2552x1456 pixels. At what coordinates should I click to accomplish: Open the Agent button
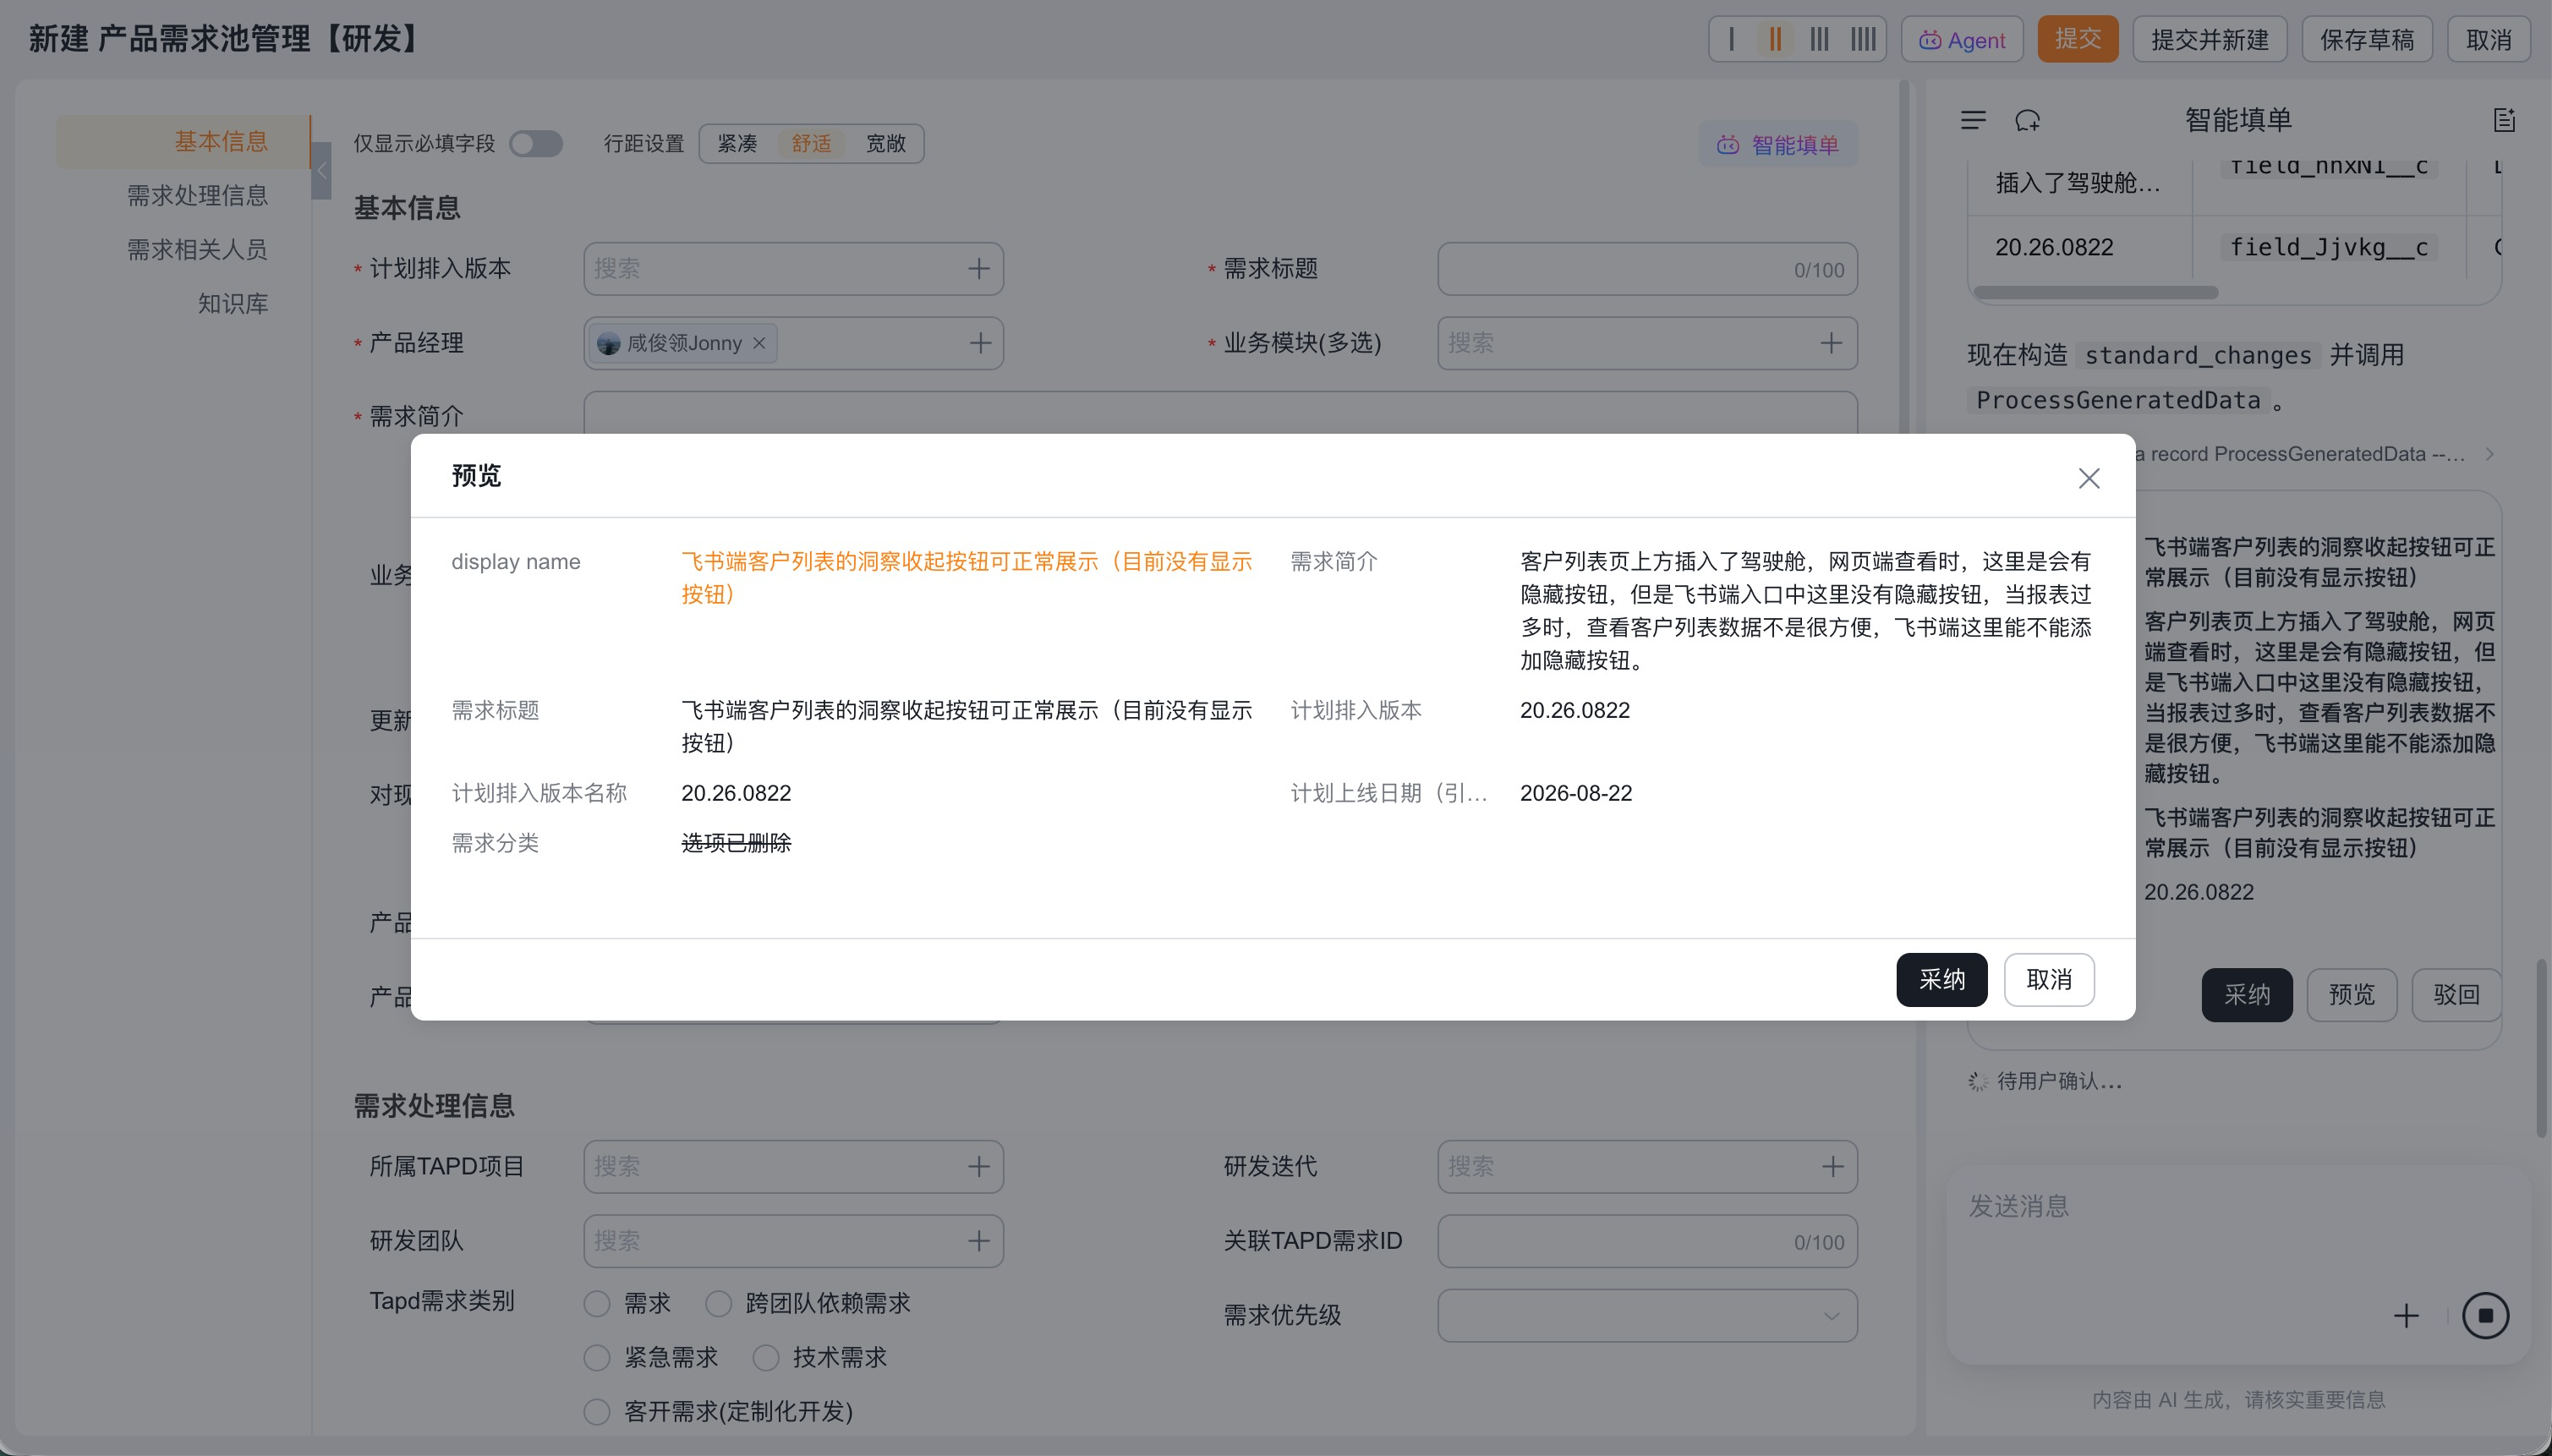click(x=1961, y=39)
